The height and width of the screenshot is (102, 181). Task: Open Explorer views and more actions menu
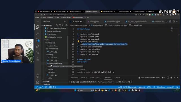pos(65,22)
